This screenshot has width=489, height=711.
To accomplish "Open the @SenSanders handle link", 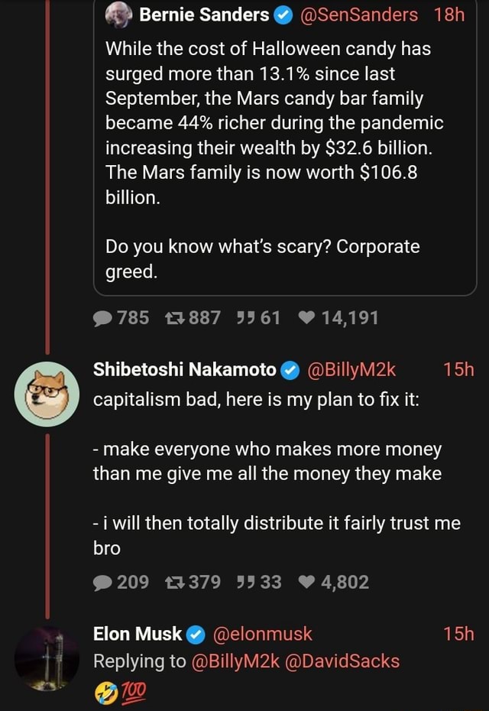I will tap(362, 15).
